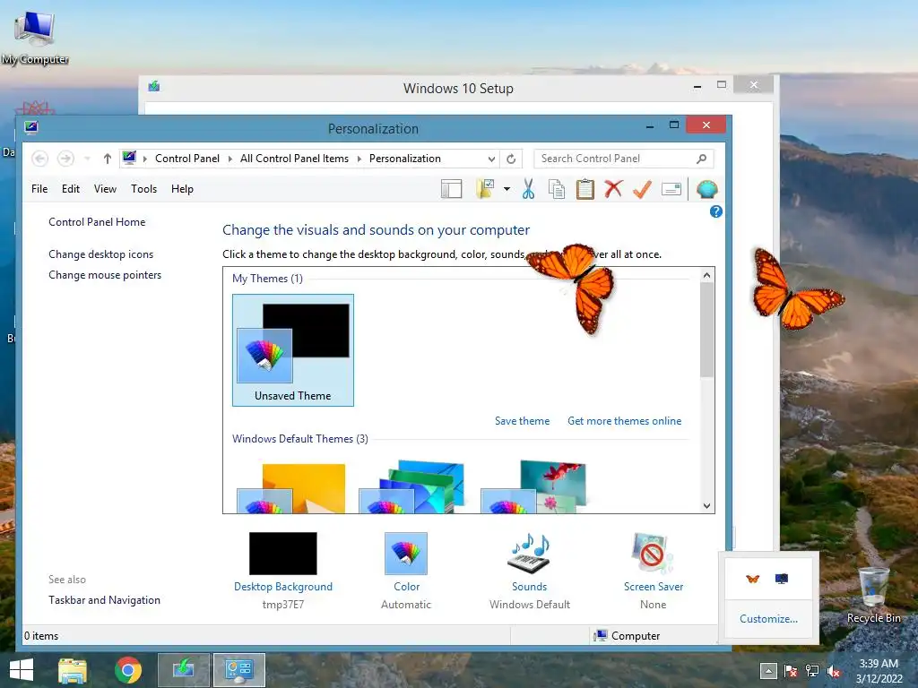Viewport: 918px width, 688px height.
Task: Open the Tools menu
Action: coord(144,189)
